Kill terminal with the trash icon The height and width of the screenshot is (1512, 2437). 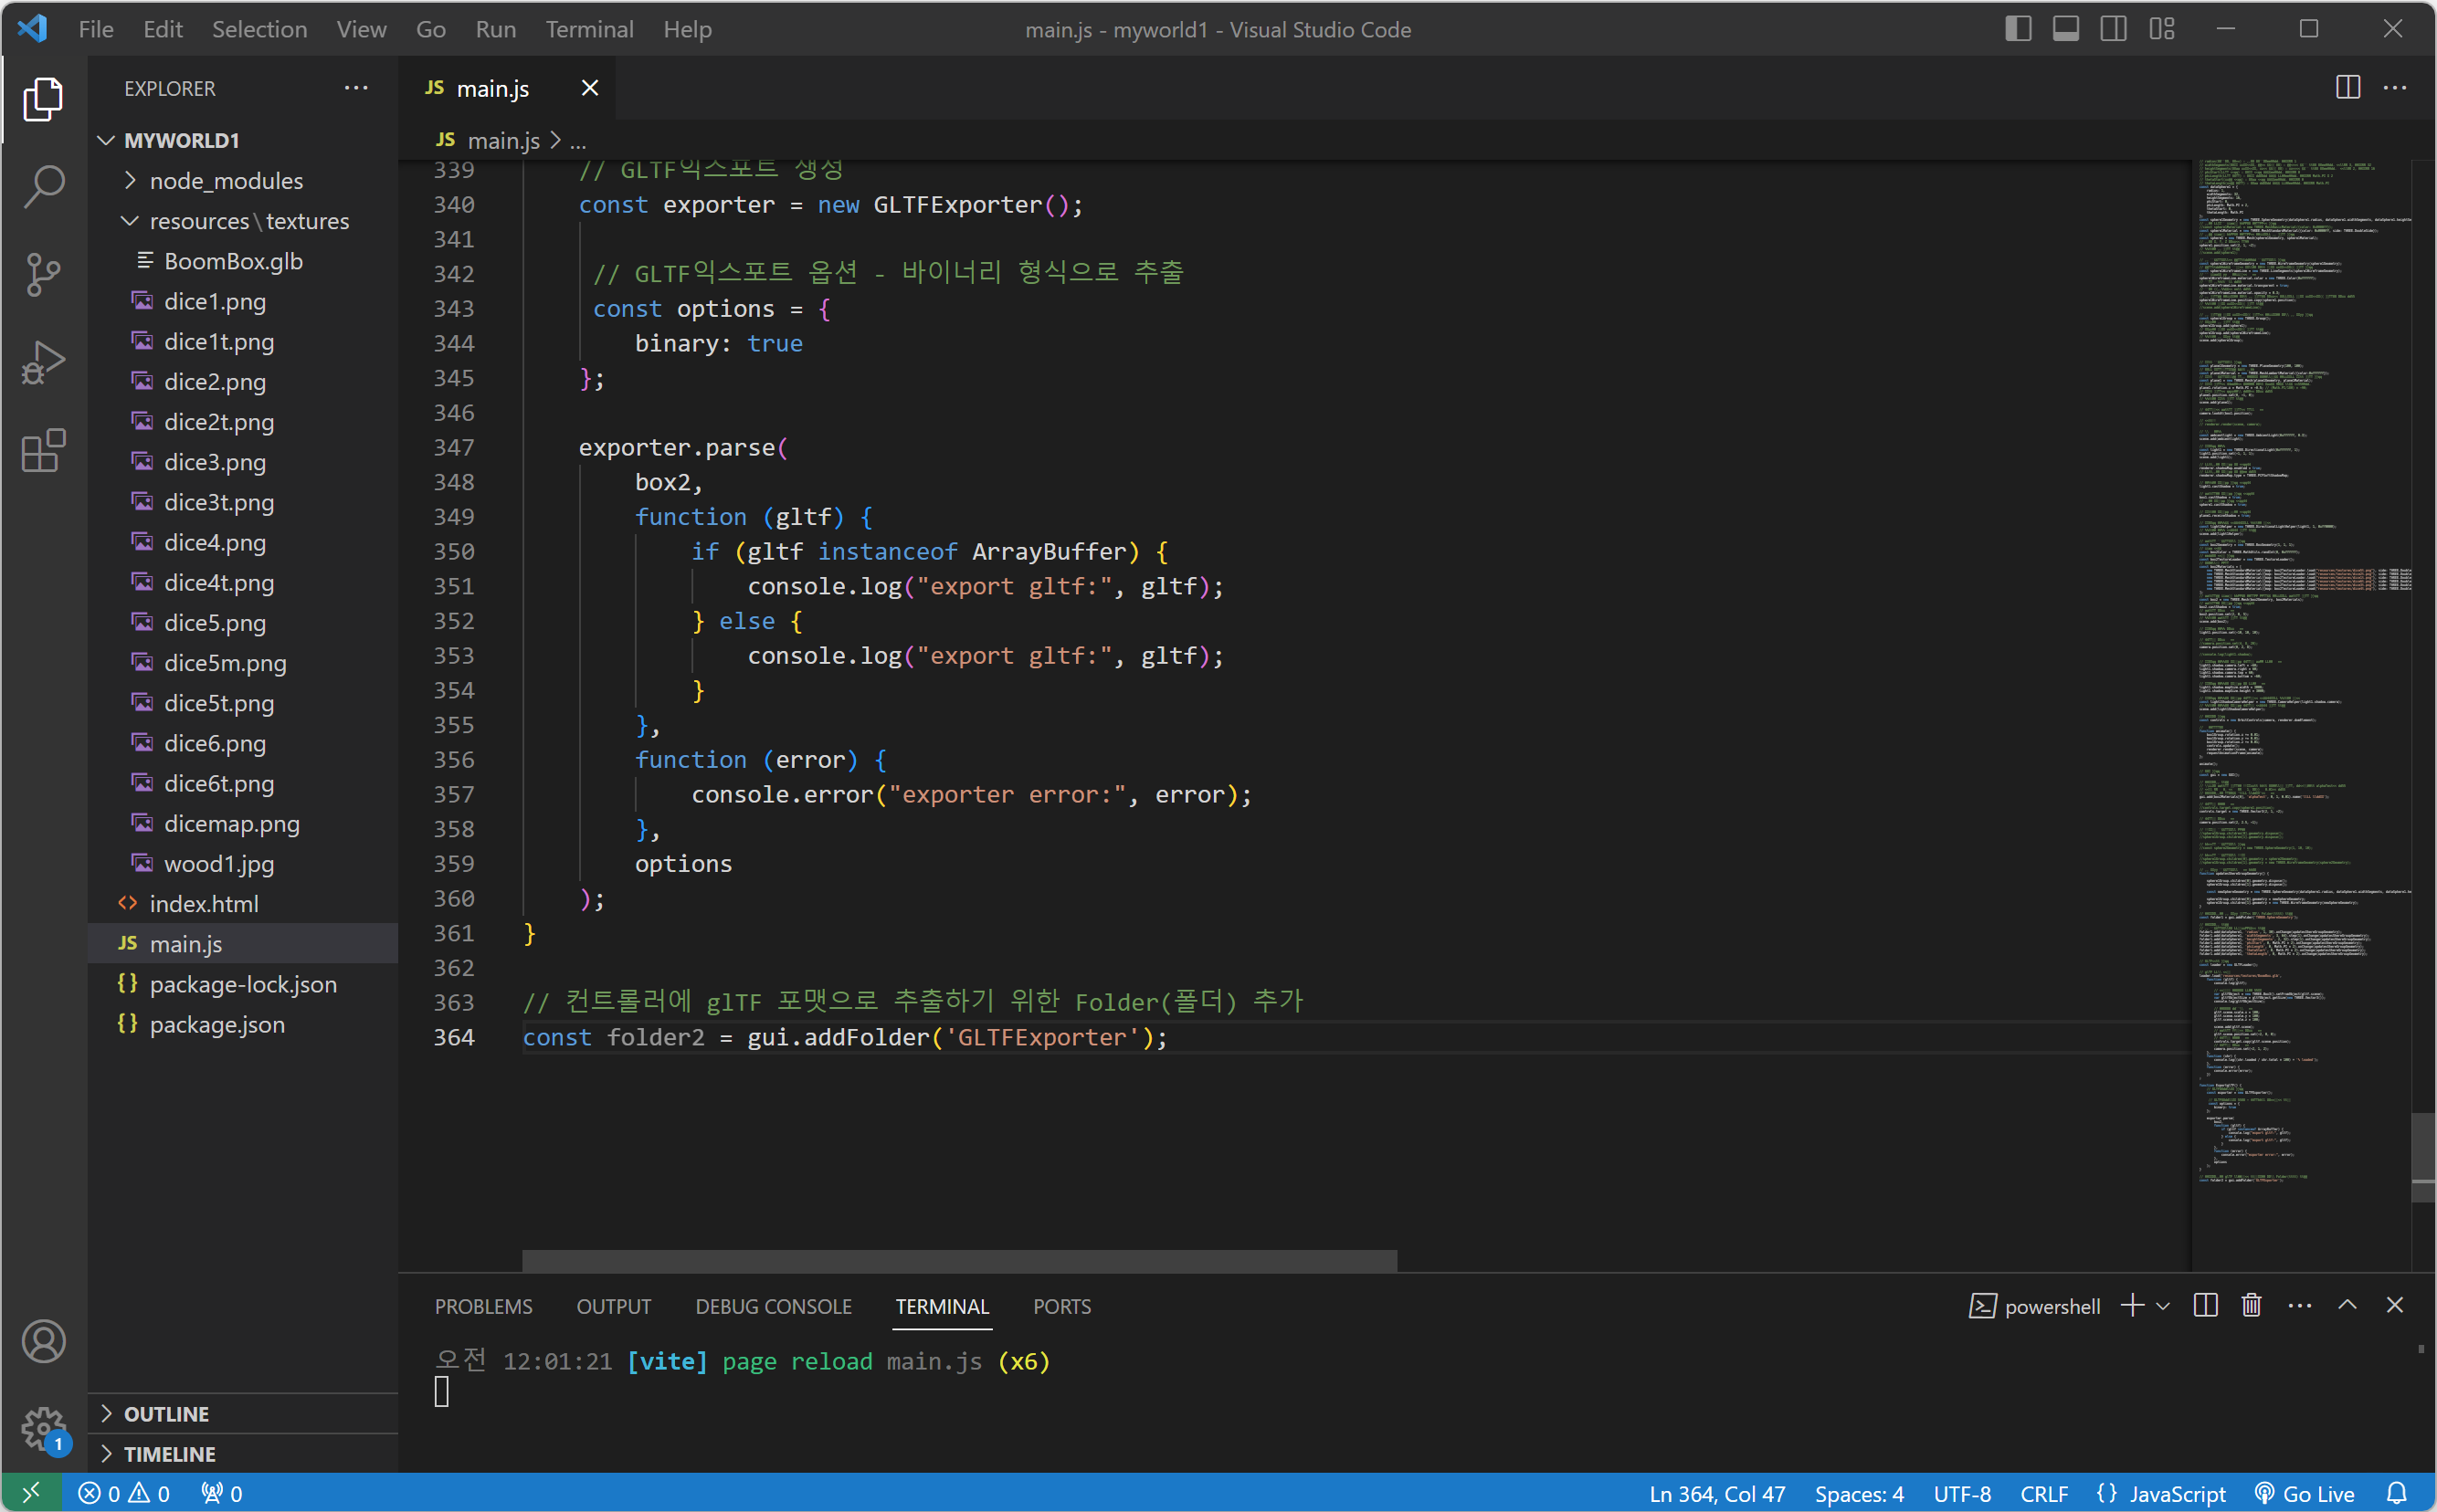point(2251,1306)
